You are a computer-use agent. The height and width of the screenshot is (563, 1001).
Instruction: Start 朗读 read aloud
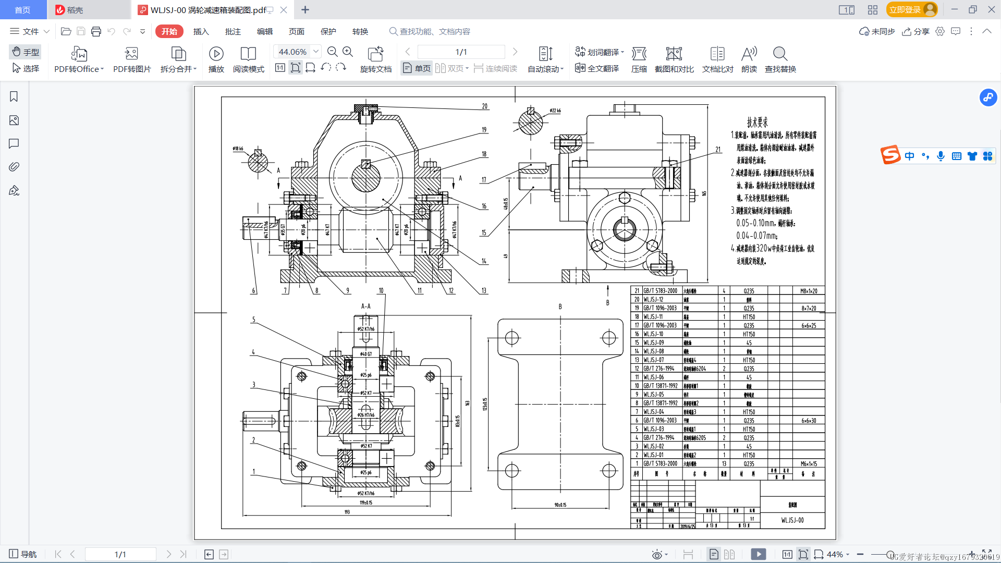point(749,60)
